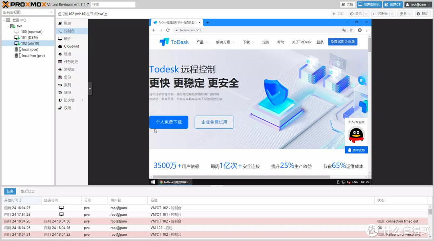The image size is (434, 241).
Task: Click the Windows Start button in VM
Action: [153, 182]
